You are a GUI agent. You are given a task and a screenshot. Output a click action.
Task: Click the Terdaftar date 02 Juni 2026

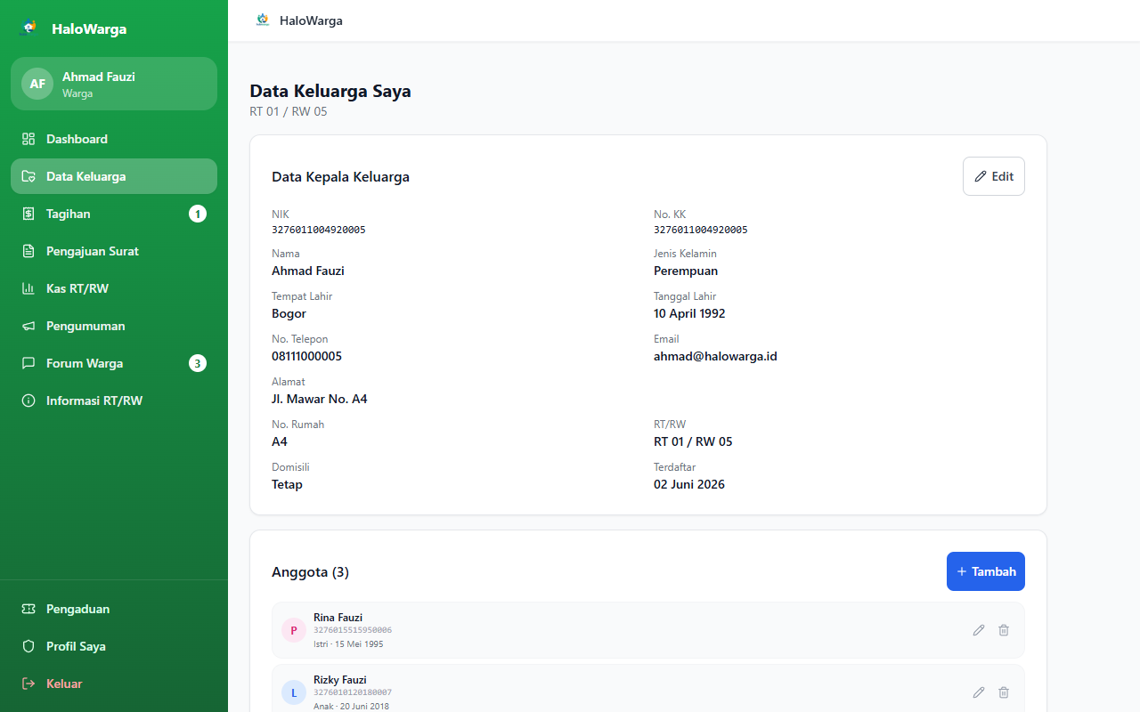(x=689, y=484)
